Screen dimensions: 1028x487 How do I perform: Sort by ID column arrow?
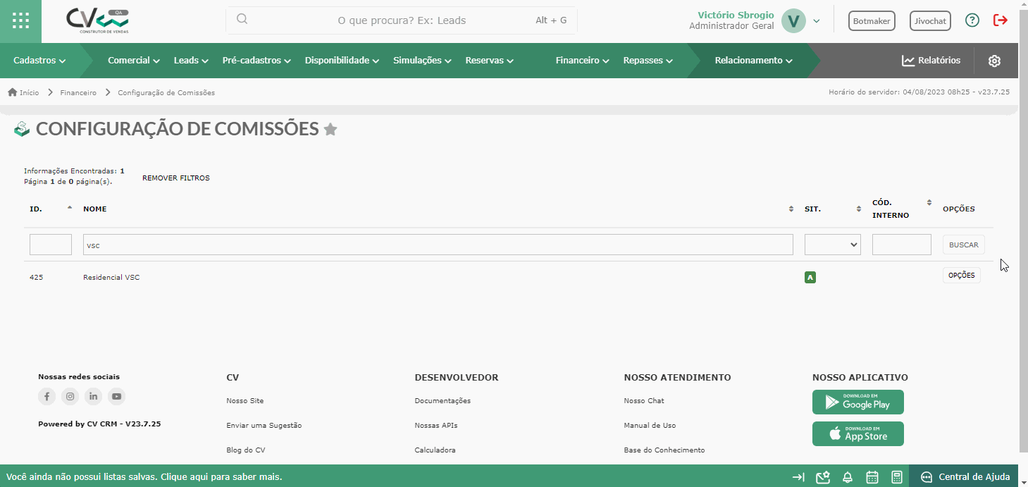click(69, 207)
